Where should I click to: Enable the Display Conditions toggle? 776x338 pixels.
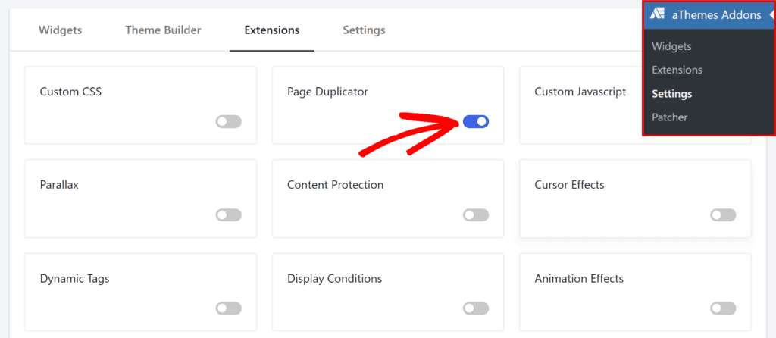coord(476,308)
